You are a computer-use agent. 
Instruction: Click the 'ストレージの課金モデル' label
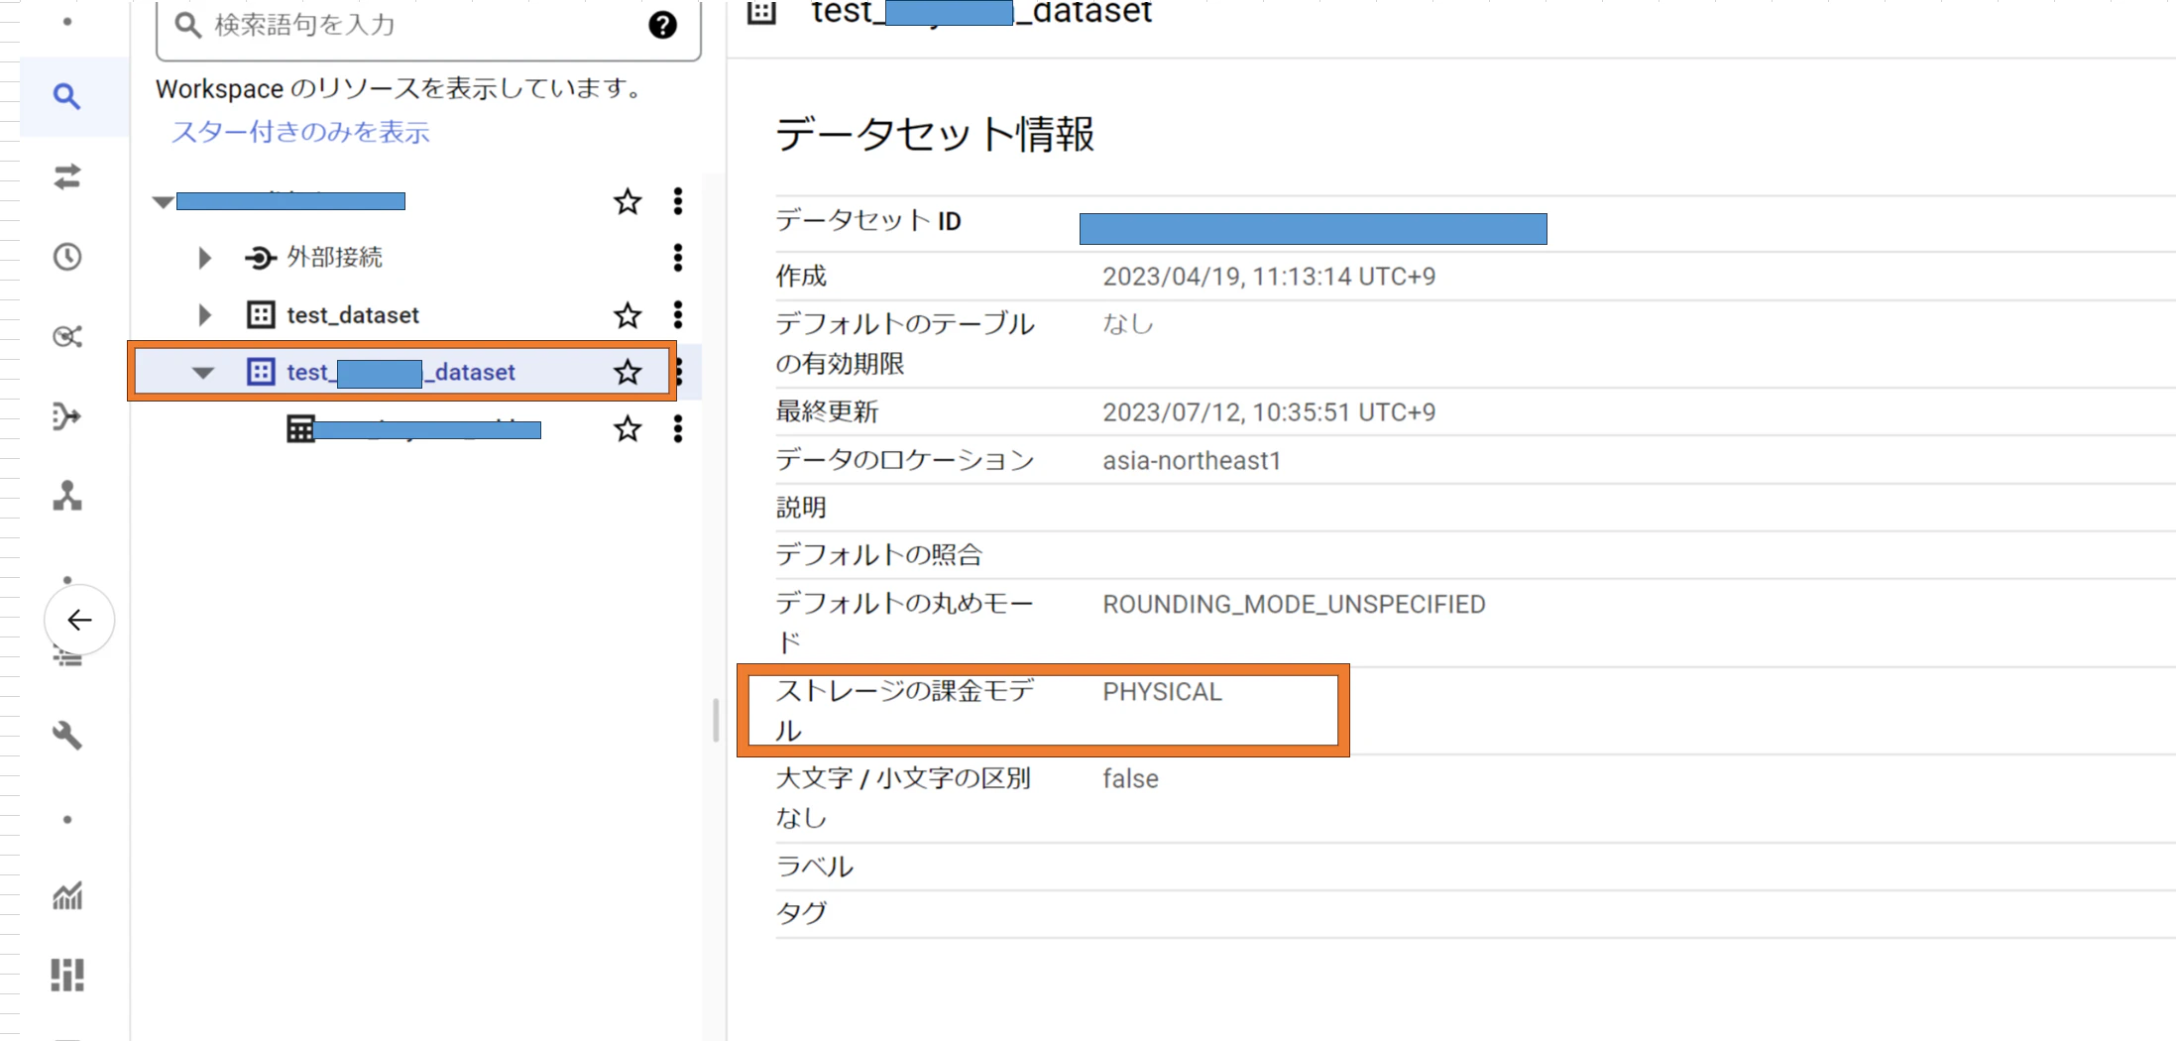pos(904,710)
